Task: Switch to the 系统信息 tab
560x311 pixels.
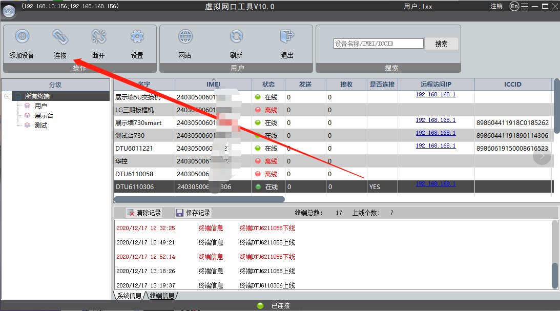Action: tap(129, 296)
